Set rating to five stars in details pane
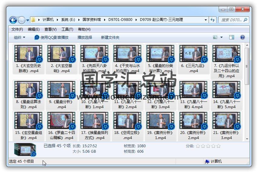Screen dimensions: 258x173 [x=218, y=146]
